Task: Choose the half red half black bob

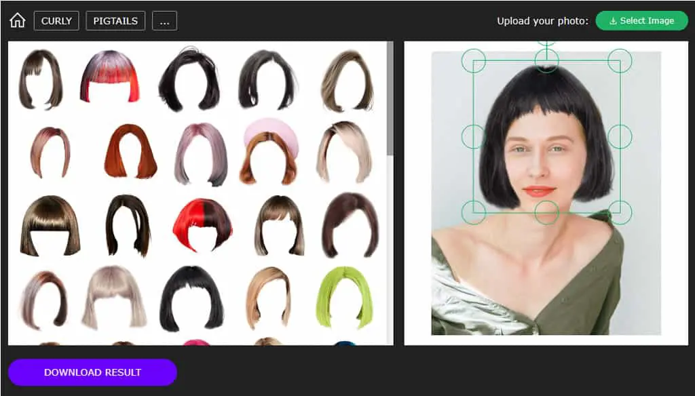Action: coord(202,225)
